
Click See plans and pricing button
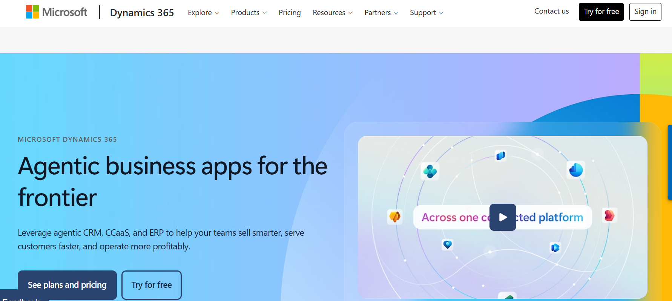pos(67,285)
